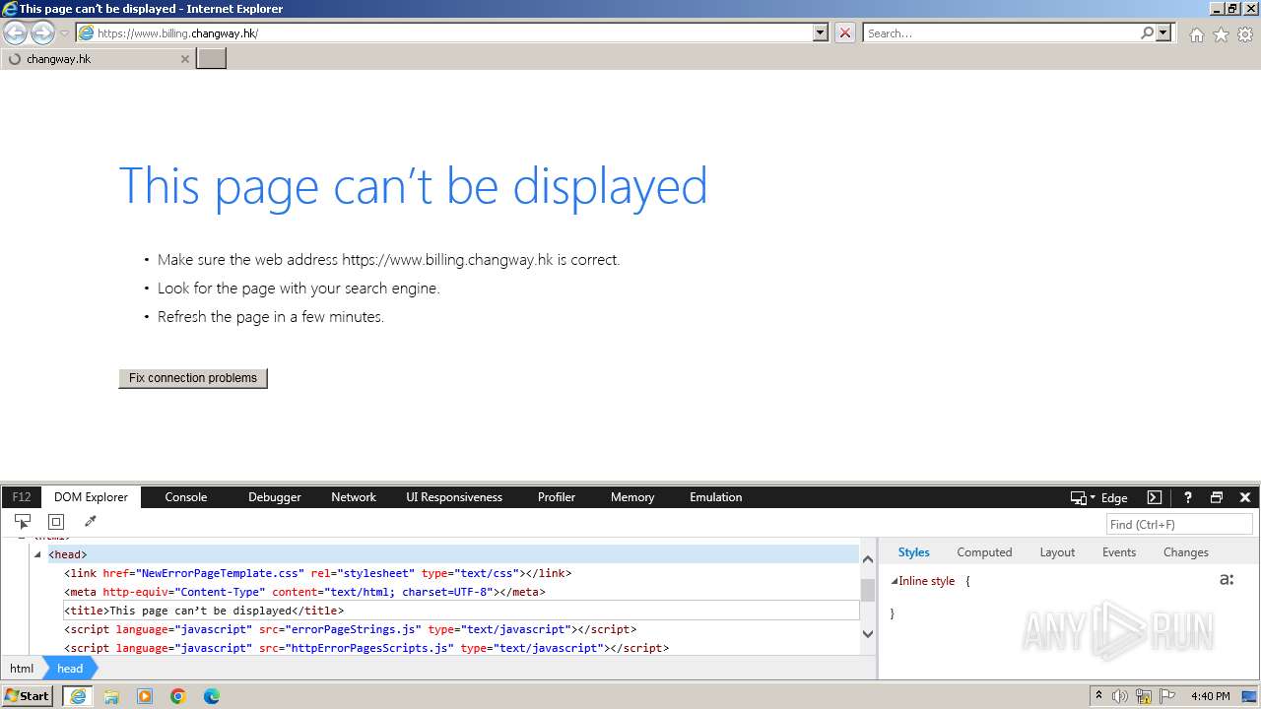The image size is (1261, 709).
Task: Switch to the Memory tab
Action: 632,497
